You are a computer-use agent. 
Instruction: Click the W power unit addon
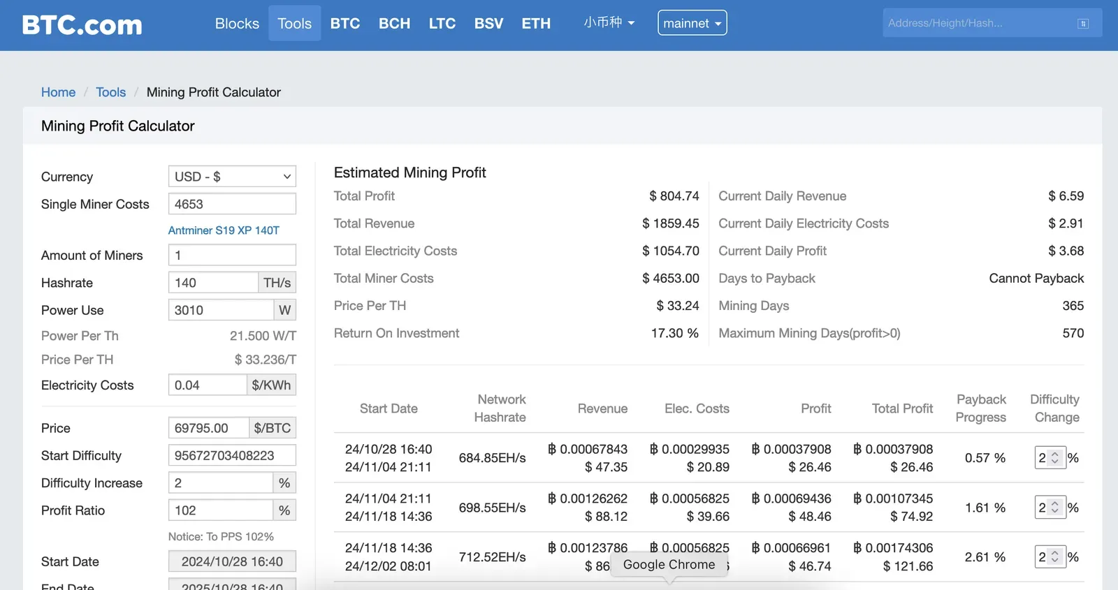(x=285, y=310)
